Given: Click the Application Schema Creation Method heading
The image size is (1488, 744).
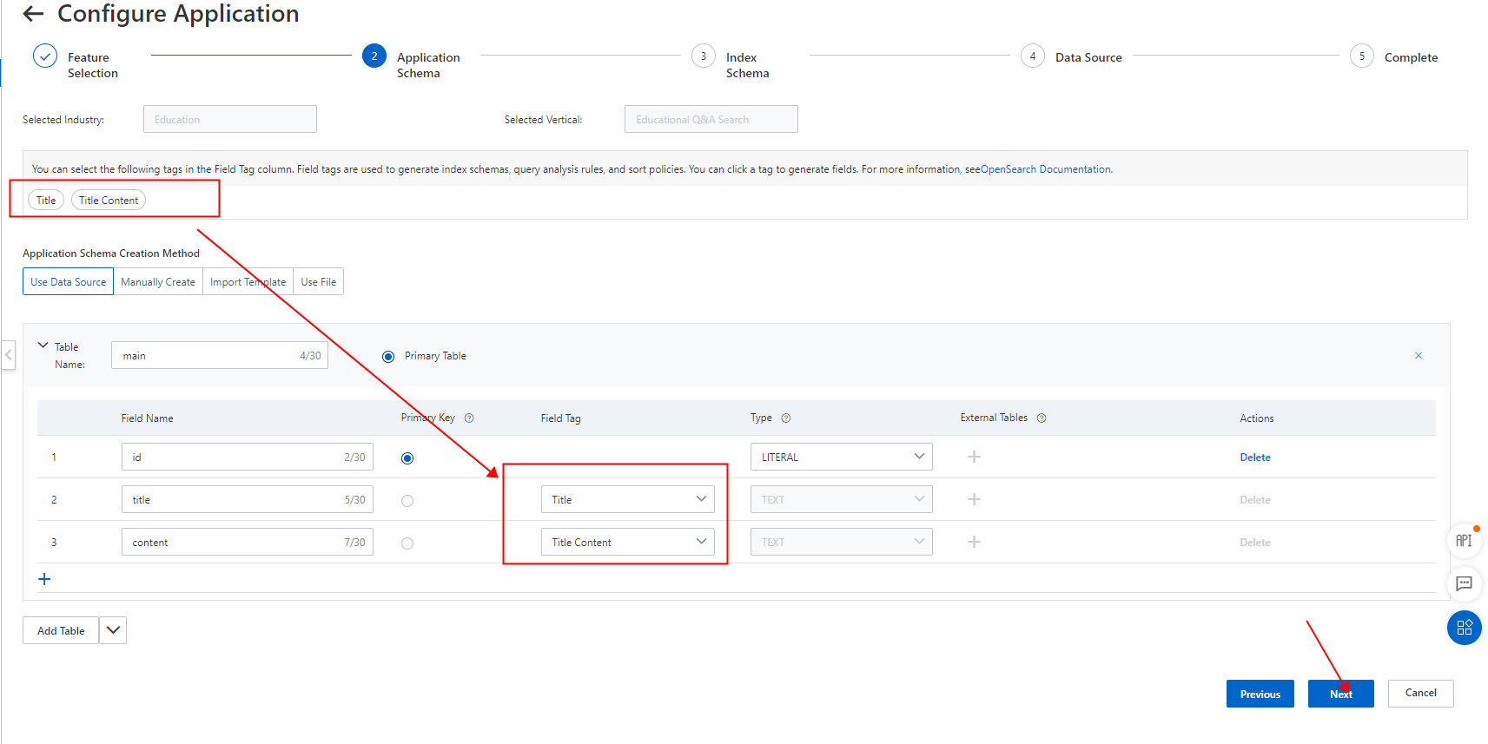Looking at the screenshot, I should click(x=111, y=253).
